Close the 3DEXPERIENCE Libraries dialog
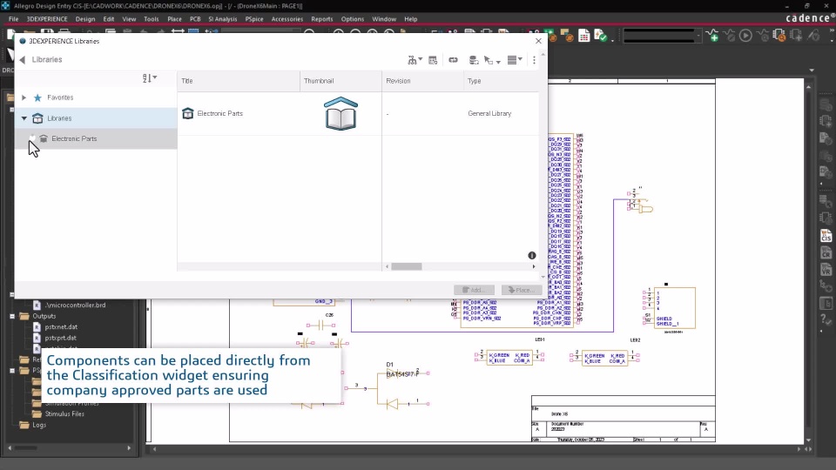This screenshot has height=470, width=836. (x=538, y=41)
